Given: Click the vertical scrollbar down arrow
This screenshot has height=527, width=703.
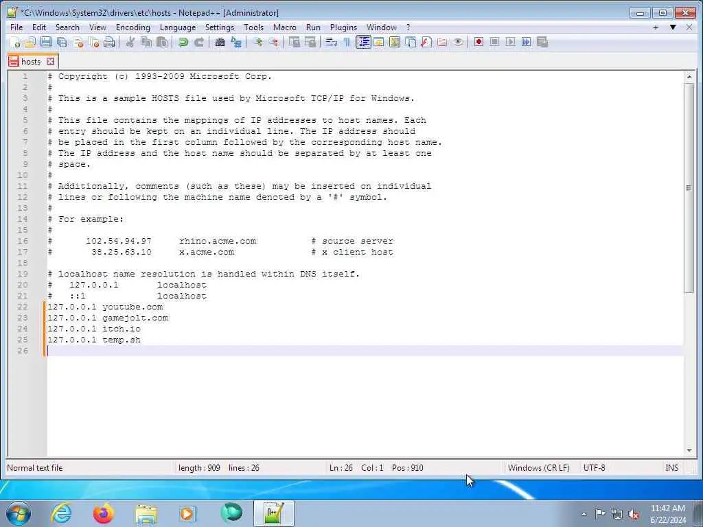Looking at the screenshot, I should pyautogui.click(x=689, y=450).
